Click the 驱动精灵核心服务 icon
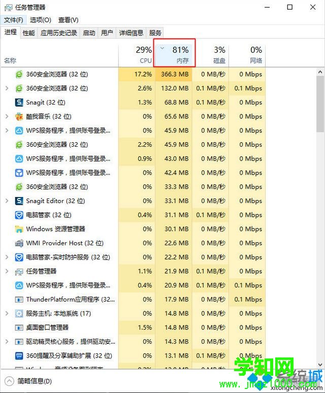The width and height of the screenshot is (325, 393). (19, 341)
